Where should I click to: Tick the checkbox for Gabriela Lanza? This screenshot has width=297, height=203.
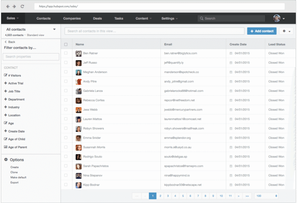click(x=66, y=91)
